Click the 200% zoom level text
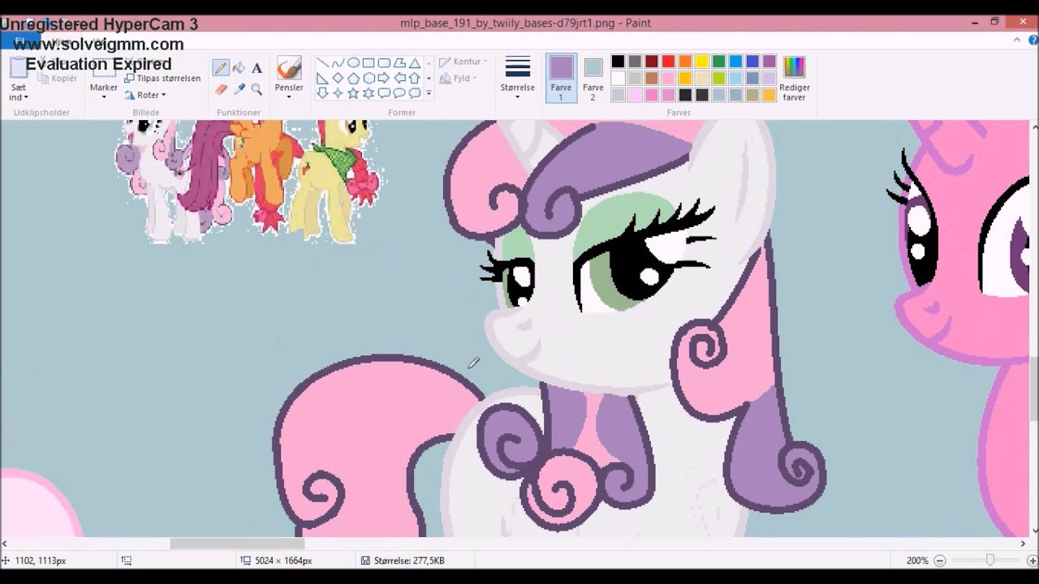 click(x=917, y=560)
